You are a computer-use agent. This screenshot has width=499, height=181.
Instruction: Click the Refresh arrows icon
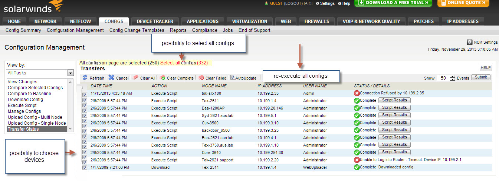(x=85, y=78)
